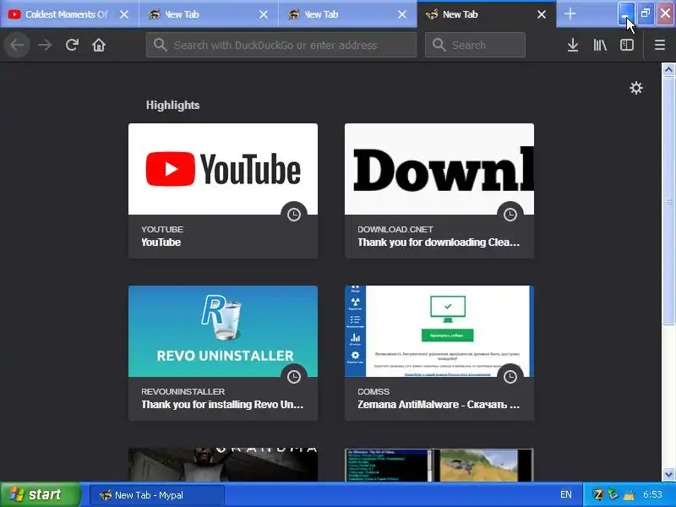
Task: Open the Downloads panel arrow icon
Action: tap(573, 45)
